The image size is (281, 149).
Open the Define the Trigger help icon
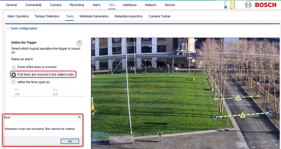[79, 43]
